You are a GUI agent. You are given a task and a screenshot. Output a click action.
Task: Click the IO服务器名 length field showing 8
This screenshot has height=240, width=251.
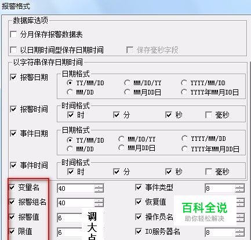click(x=220, y=232)
